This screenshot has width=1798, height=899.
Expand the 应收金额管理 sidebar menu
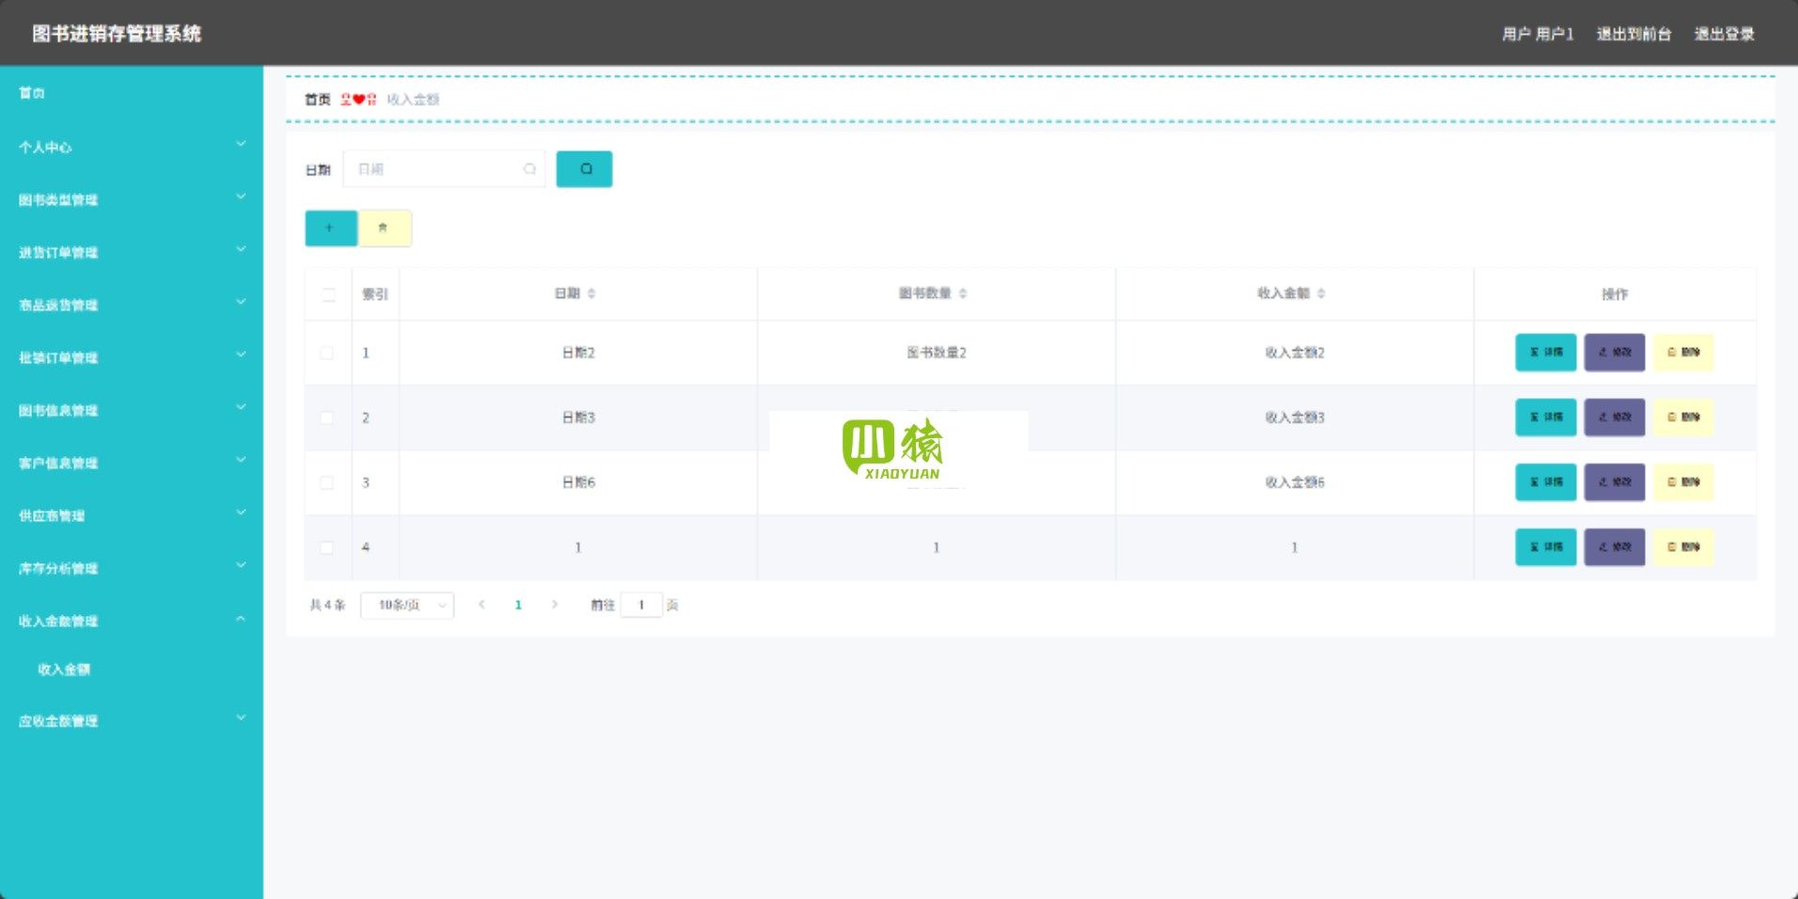[132, 721]
